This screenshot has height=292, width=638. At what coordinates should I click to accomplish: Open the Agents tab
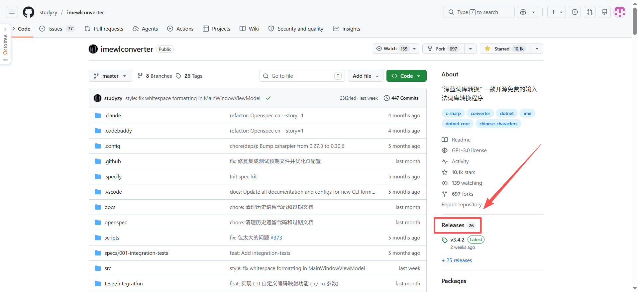point(145,29)
